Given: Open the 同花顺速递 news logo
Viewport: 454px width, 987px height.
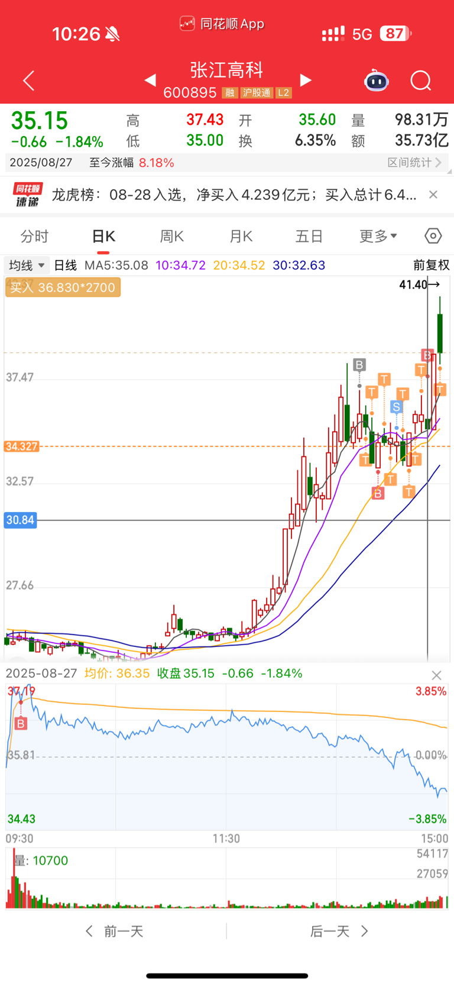Looking at the screenshot, I should (x=28, y=195).
